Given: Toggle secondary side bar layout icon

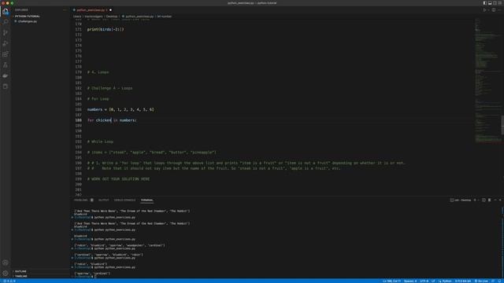Looking at the screenshot, I should coord(495,3).
